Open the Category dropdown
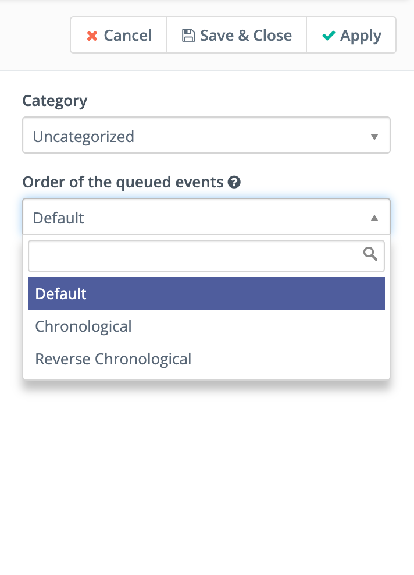 [206, 136]
